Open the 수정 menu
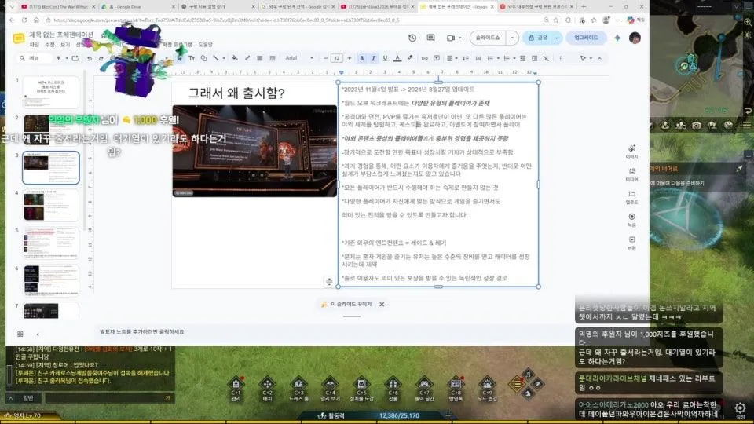754x424 pixels. point(49,45)
